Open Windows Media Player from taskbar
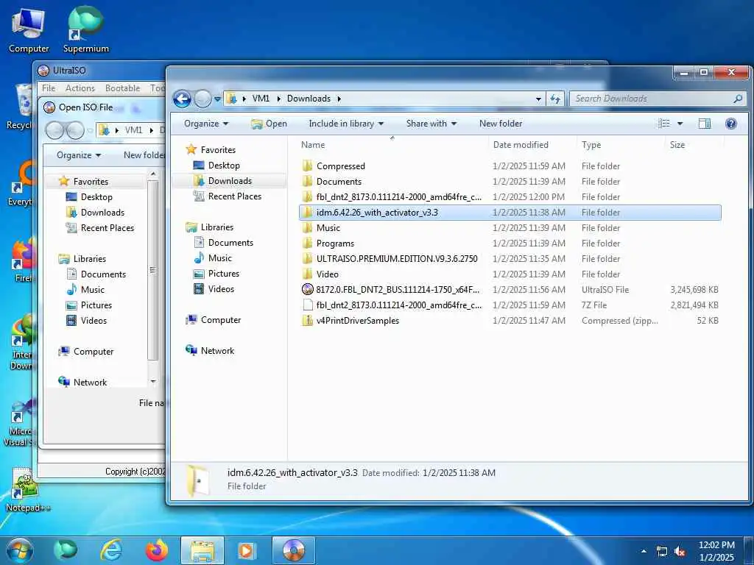Screen dimensions: 754x565 (247, 550)
